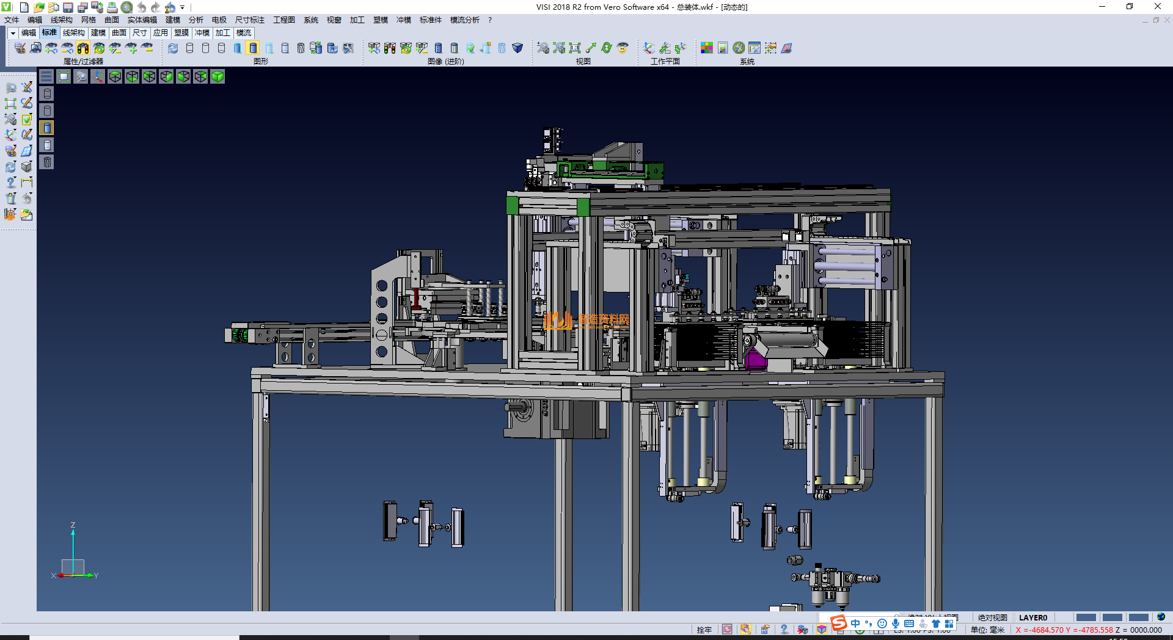The image size is (1173, 640).
Task: Open the 文件 menu
Action: point(11,20)
